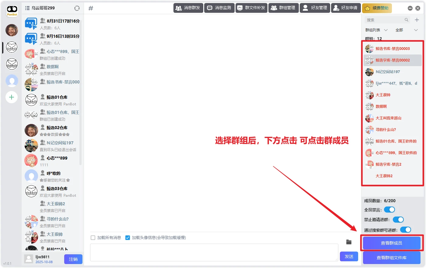Click the refresh icon beside 乌云哥哥299
The width and height of the screenshot is (426, 268).
(x=77, y=8)
